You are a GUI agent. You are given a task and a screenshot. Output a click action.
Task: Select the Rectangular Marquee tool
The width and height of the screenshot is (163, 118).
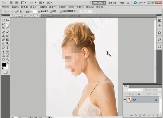tap(3, 20)
